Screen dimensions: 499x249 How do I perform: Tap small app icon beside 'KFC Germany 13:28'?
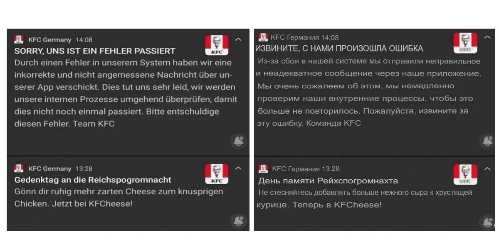tap(19, 168)
